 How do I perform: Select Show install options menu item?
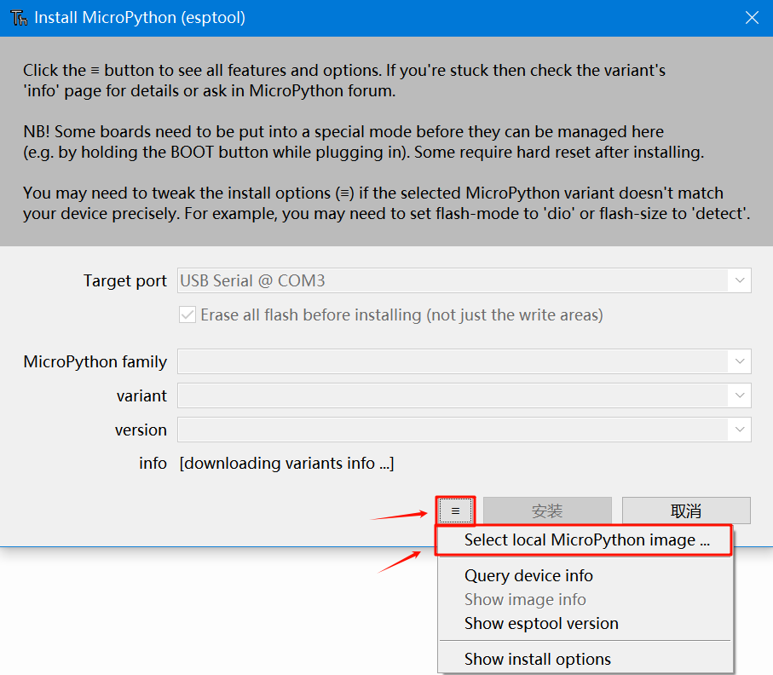[x=585, y=659]
